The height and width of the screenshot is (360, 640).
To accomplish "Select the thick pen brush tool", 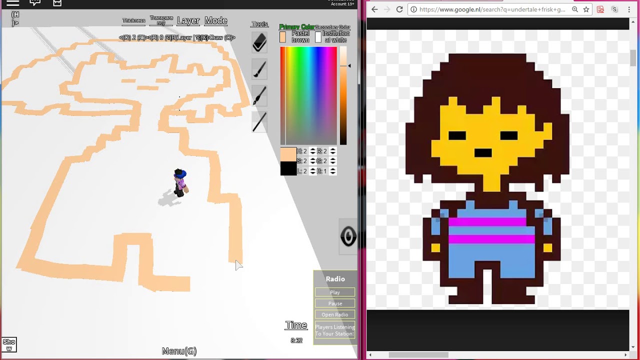I will pyautogui.click(x=259, y=95).
